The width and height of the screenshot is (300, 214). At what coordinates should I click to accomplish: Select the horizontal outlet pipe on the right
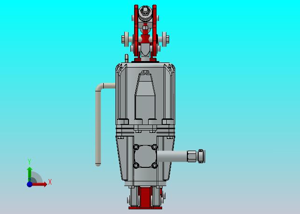[172, 156]
